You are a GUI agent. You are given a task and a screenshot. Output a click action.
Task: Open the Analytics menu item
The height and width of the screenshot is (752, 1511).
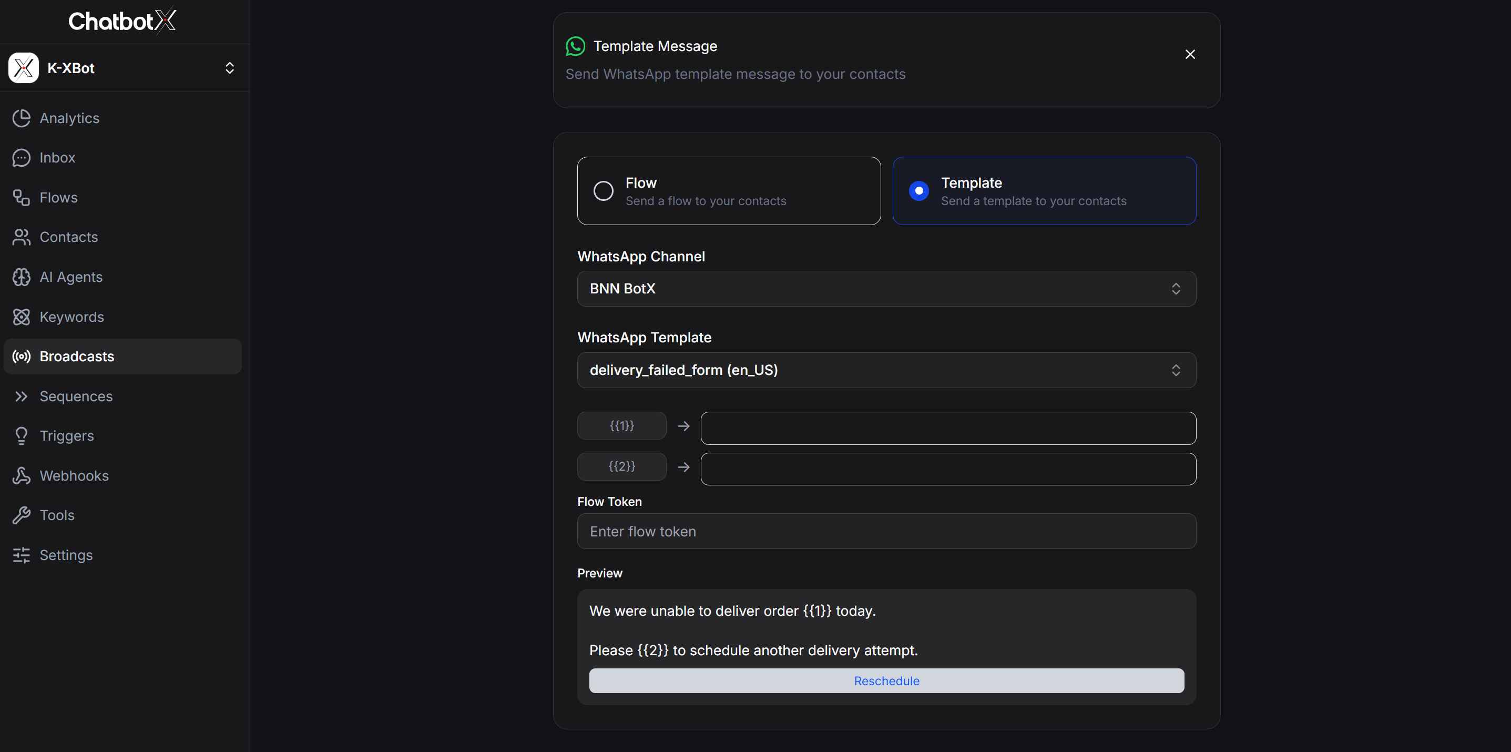click(x=122, y=118)
